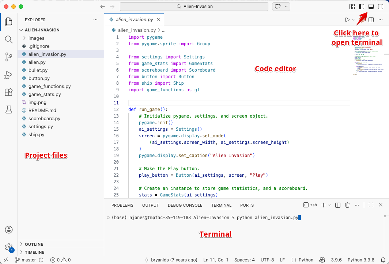Viewport: 389px width, 264px height.
Task: Open errors and warnings count in status bar
Action: (x=61, y=260)
